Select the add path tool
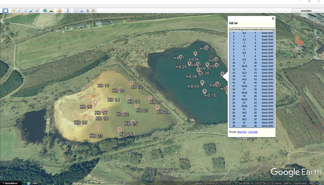Screen dimensions: 324x185 25,10
